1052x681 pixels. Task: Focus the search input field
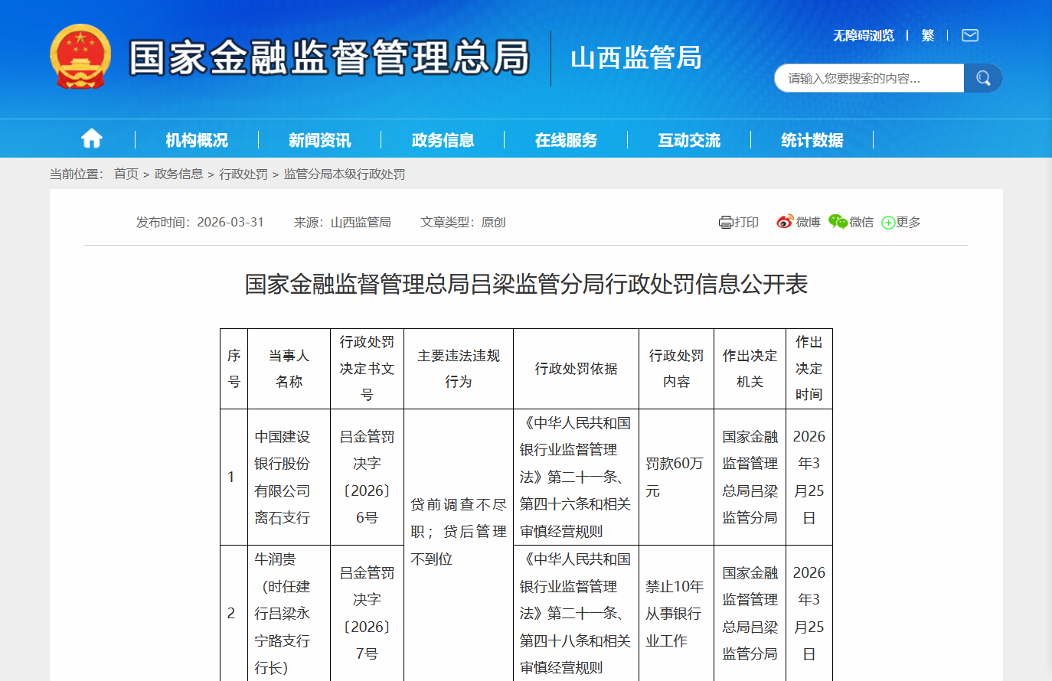click(869, 78)
